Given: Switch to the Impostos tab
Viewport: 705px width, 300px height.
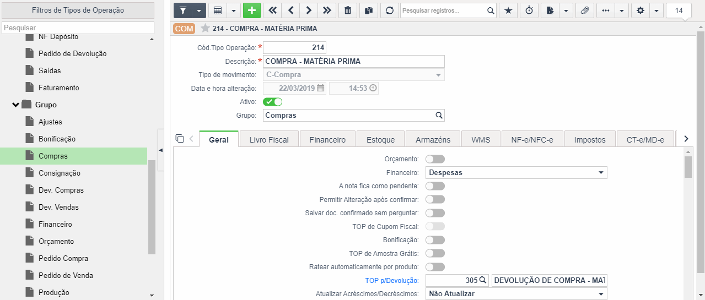Looking at the screenshot, I should click(x=590, y=140).
